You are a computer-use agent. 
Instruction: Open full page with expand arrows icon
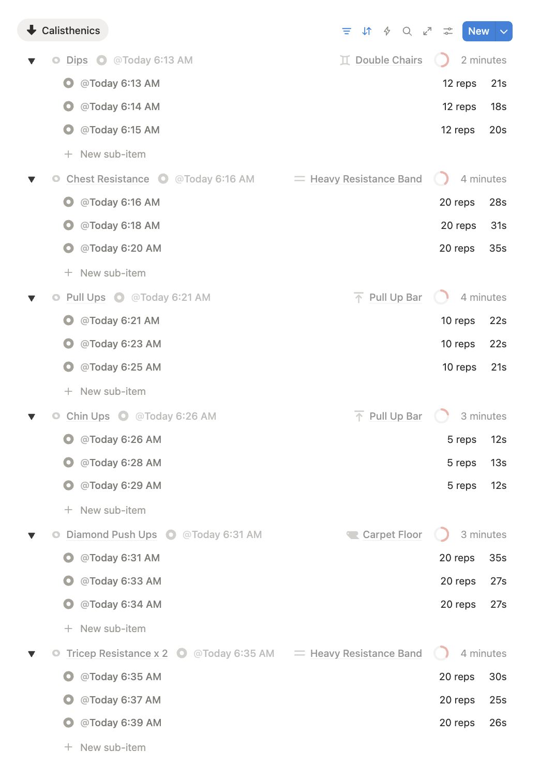point(427,32)
